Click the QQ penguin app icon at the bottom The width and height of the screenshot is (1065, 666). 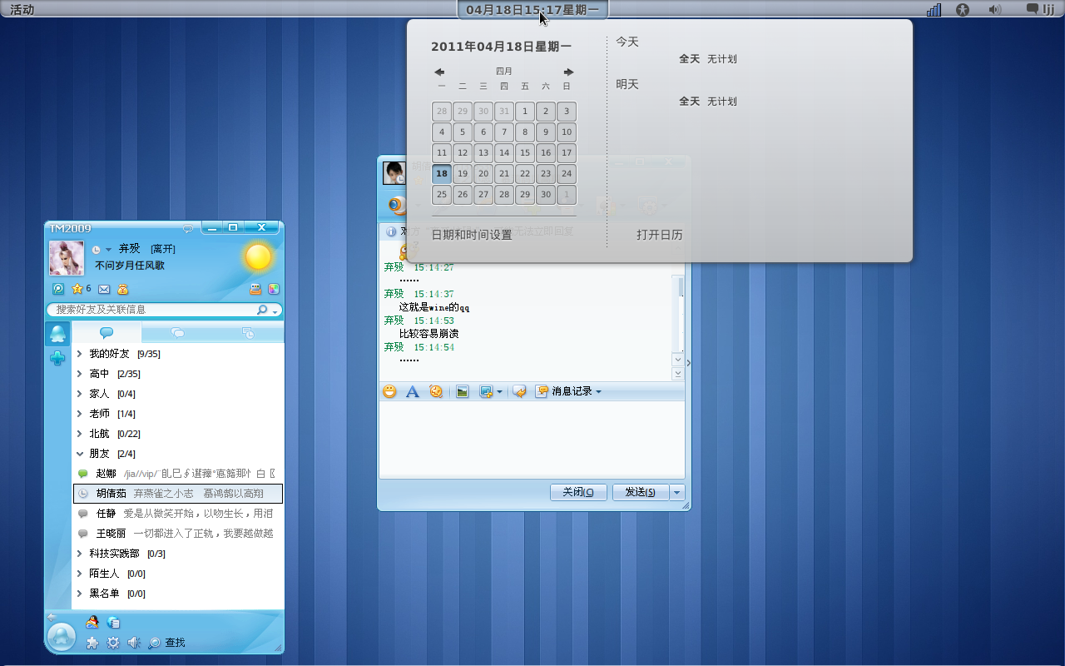point(92,622)
